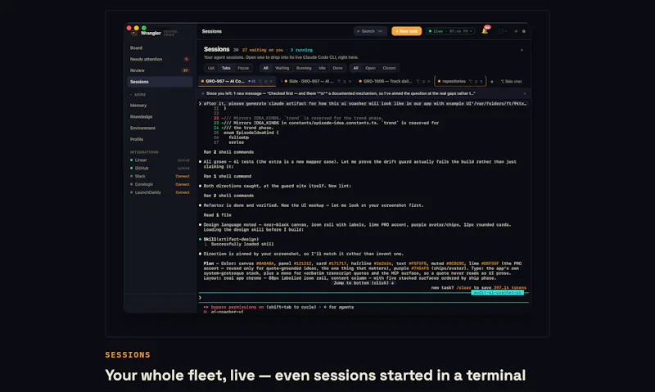Connect the LaunchDarkly integration
655x392 pixels.
pos(183,192)
